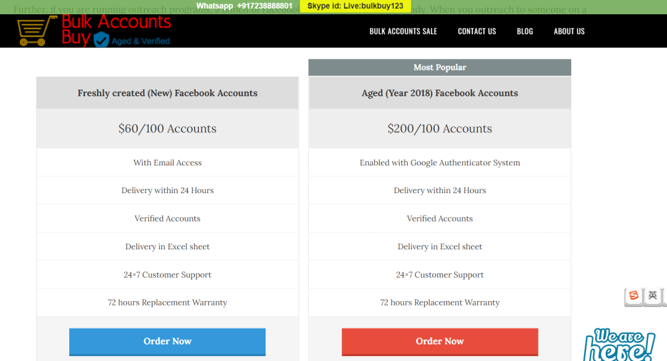The height and width of the screenshot is (361, 667).
Task: Click '24×7 Customer Support' in aged accounts plan
Action: [440, 275]
